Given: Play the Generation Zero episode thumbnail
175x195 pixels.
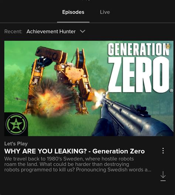Looking at the screenshot, I should [89, 88].
